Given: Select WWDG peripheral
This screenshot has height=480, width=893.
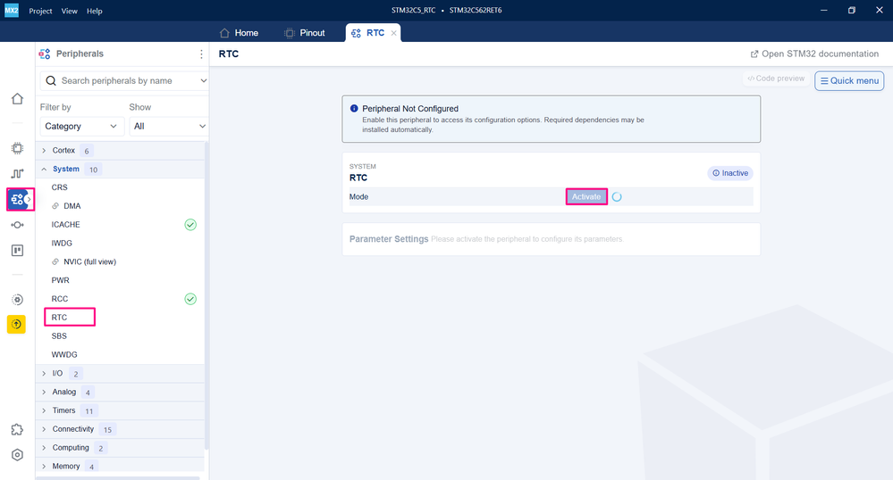Looking at the screenshot, I should [64, 355].
